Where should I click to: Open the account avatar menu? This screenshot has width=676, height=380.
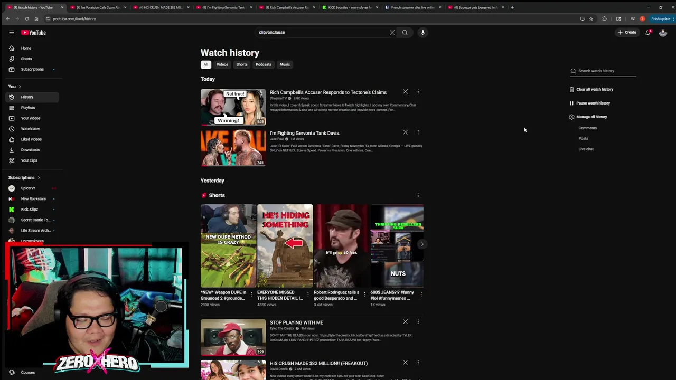click(x=663, y=32)
